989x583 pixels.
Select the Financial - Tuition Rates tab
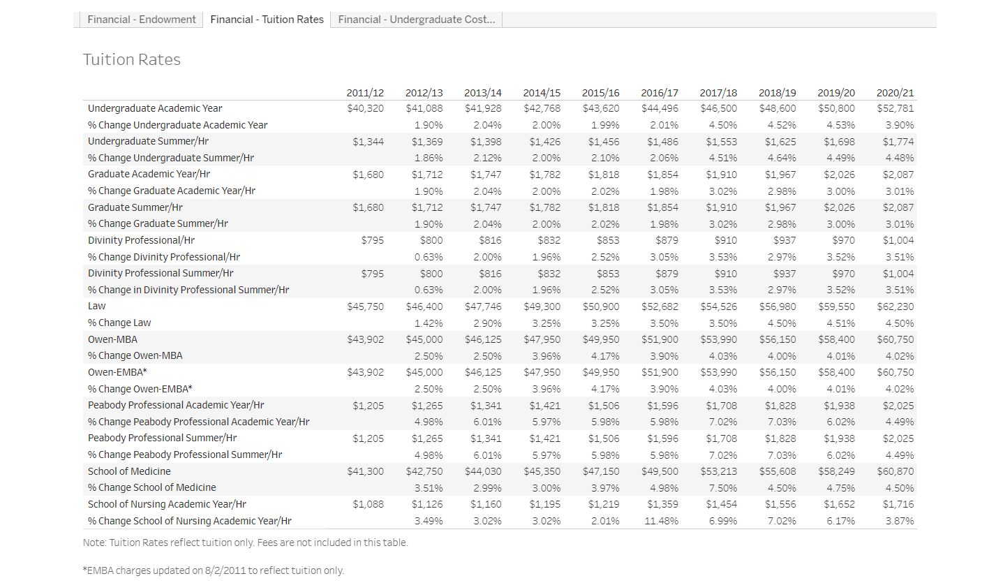point(267,19)
